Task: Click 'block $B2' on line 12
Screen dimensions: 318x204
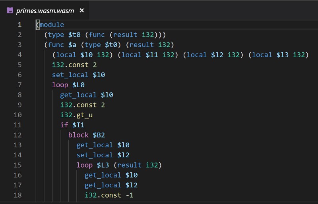Action: tap(87, 135)
